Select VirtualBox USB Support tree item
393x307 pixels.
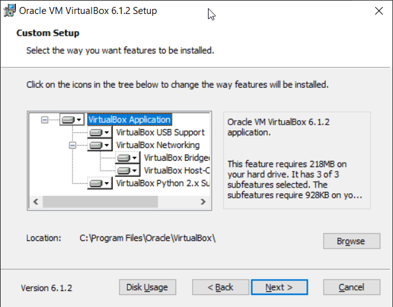pos(160,133)
